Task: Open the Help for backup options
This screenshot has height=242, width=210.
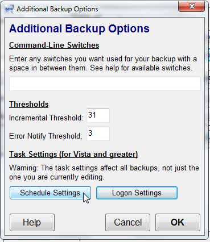Action: click(32, 222)
